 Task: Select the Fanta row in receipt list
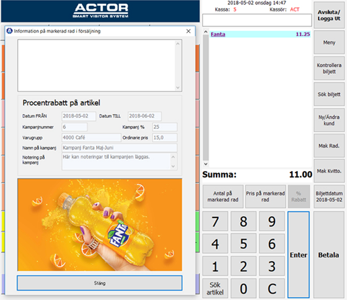coord(260,34)
